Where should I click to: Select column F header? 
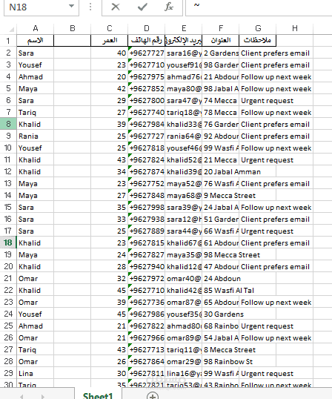(221, 28)
